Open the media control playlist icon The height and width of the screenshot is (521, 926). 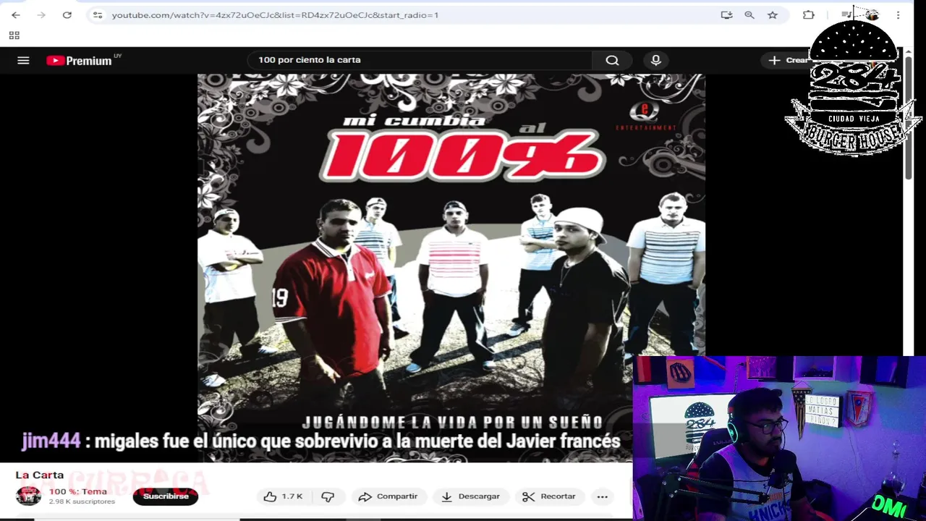click(846, 14)
